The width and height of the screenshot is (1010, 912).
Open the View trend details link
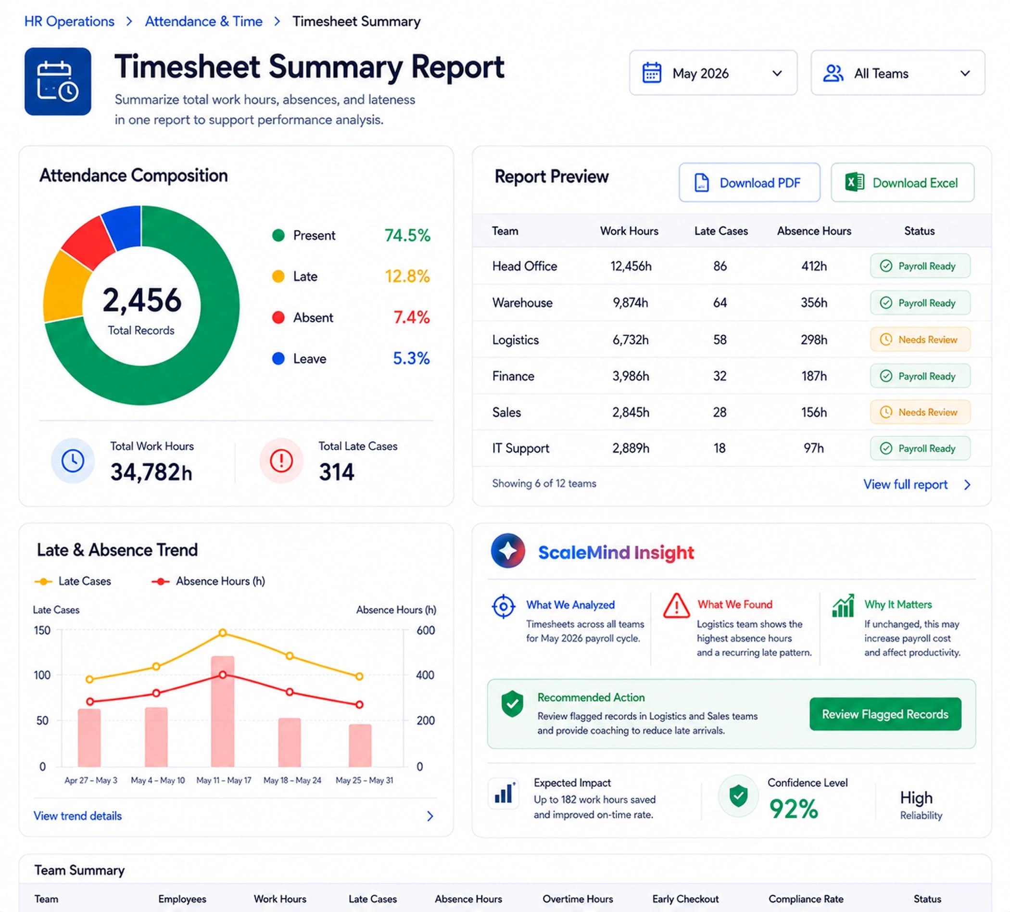tap(77, 816)
